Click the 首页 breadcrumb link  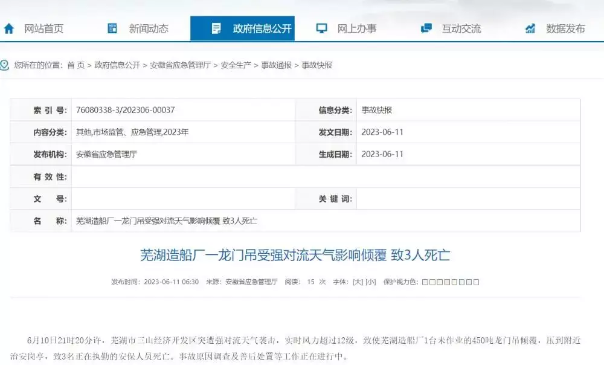76,65
